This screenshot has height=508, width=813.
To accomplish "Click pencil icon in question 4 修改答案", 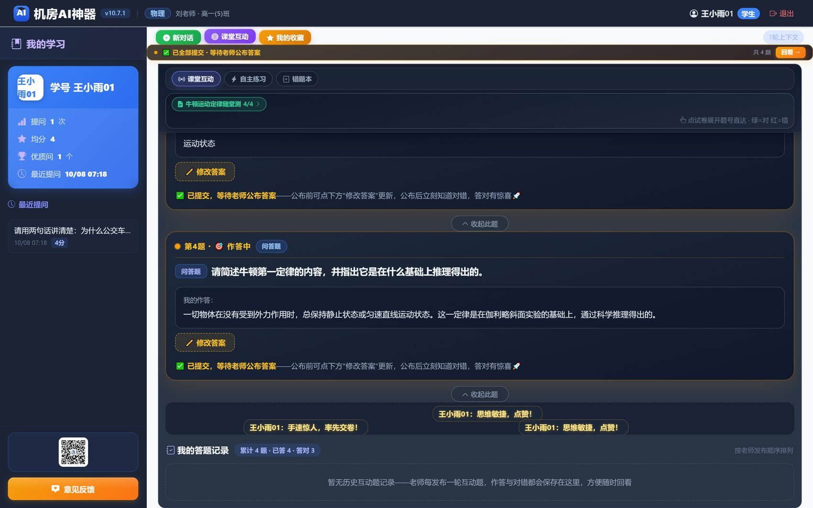I will 189,342.
